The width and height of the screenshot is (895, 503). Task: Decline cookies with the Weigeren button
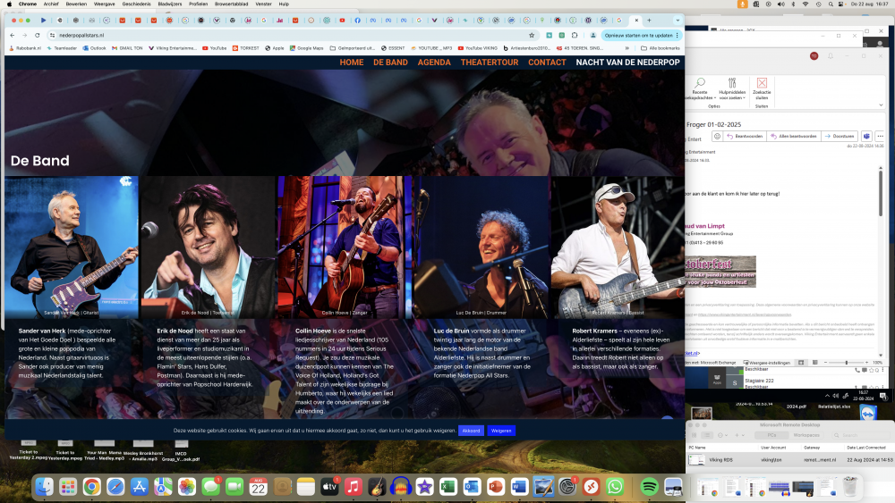click(x=501, y=431)
